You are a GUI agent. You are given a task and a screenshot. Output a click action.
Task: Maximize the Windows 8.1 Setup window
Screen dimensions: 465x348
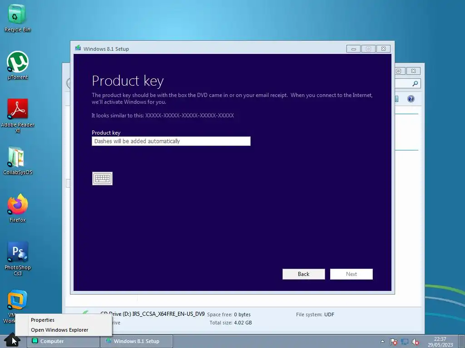368,49
